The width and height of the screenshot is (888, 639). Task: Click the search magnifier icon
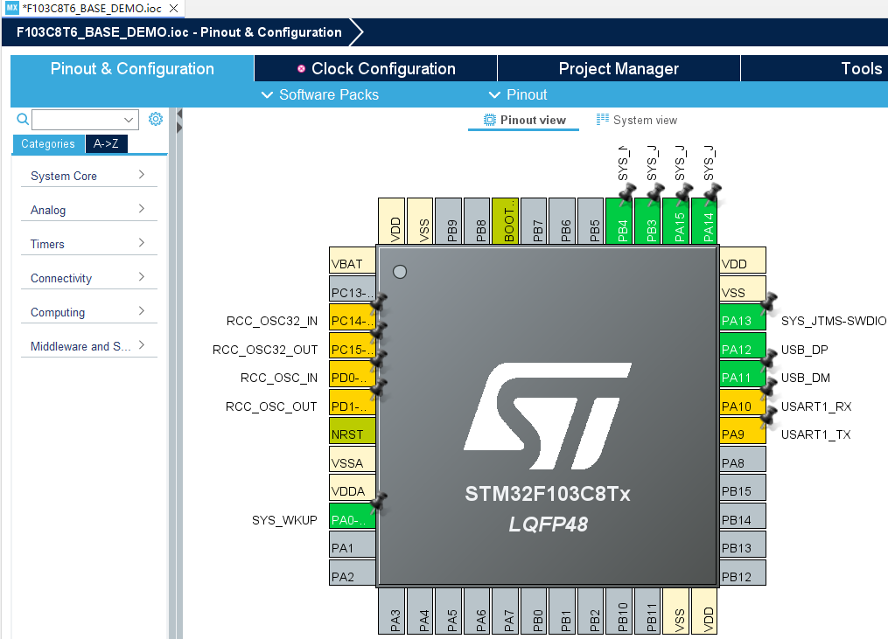(x=23, y=119)
